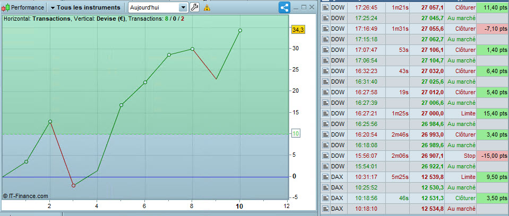Click the 6,40 pts profit cell
The image size is (509, 216).
(492, 71)
